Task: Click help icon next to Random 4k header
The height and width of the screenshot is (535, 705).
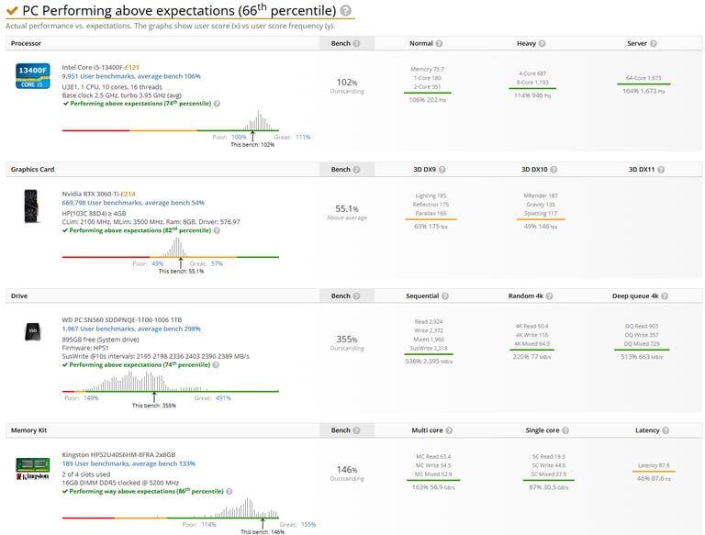Action: 549,295
